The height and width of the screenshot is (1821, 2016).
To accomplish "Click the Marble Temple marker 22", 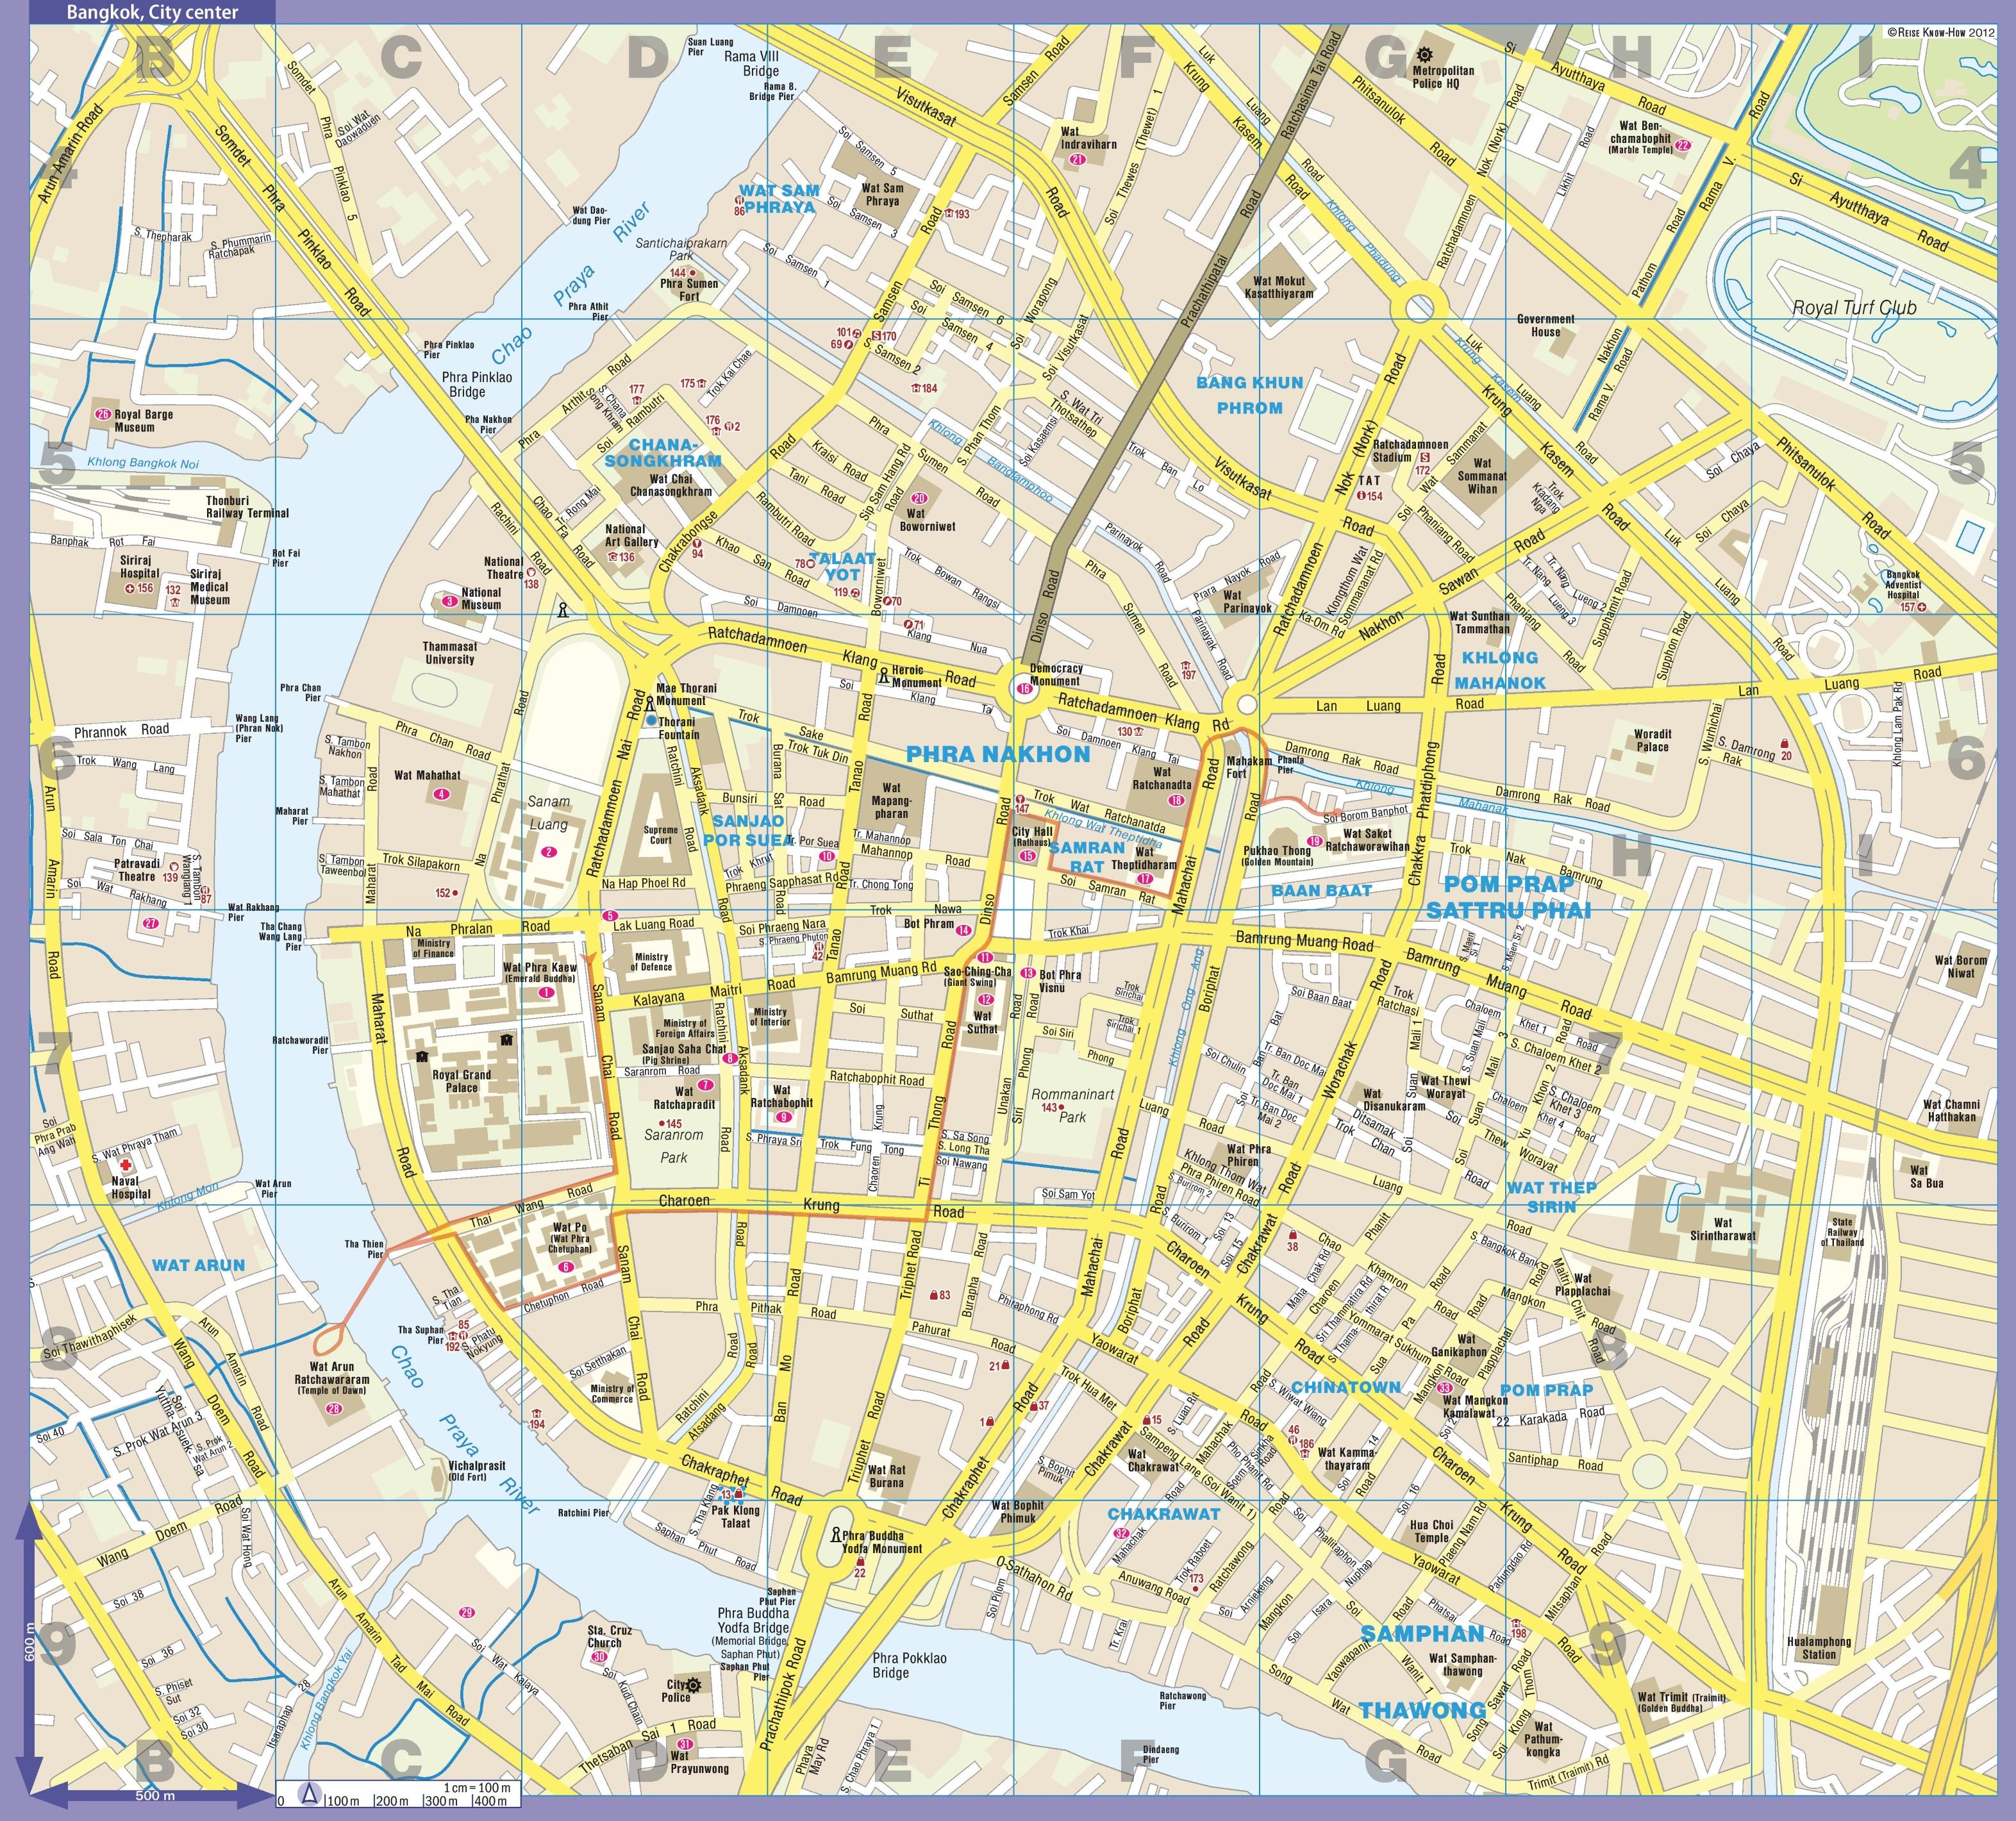I will (1682, 145).
